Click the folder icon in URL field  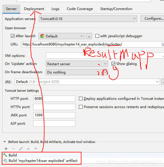click(163, 44)
